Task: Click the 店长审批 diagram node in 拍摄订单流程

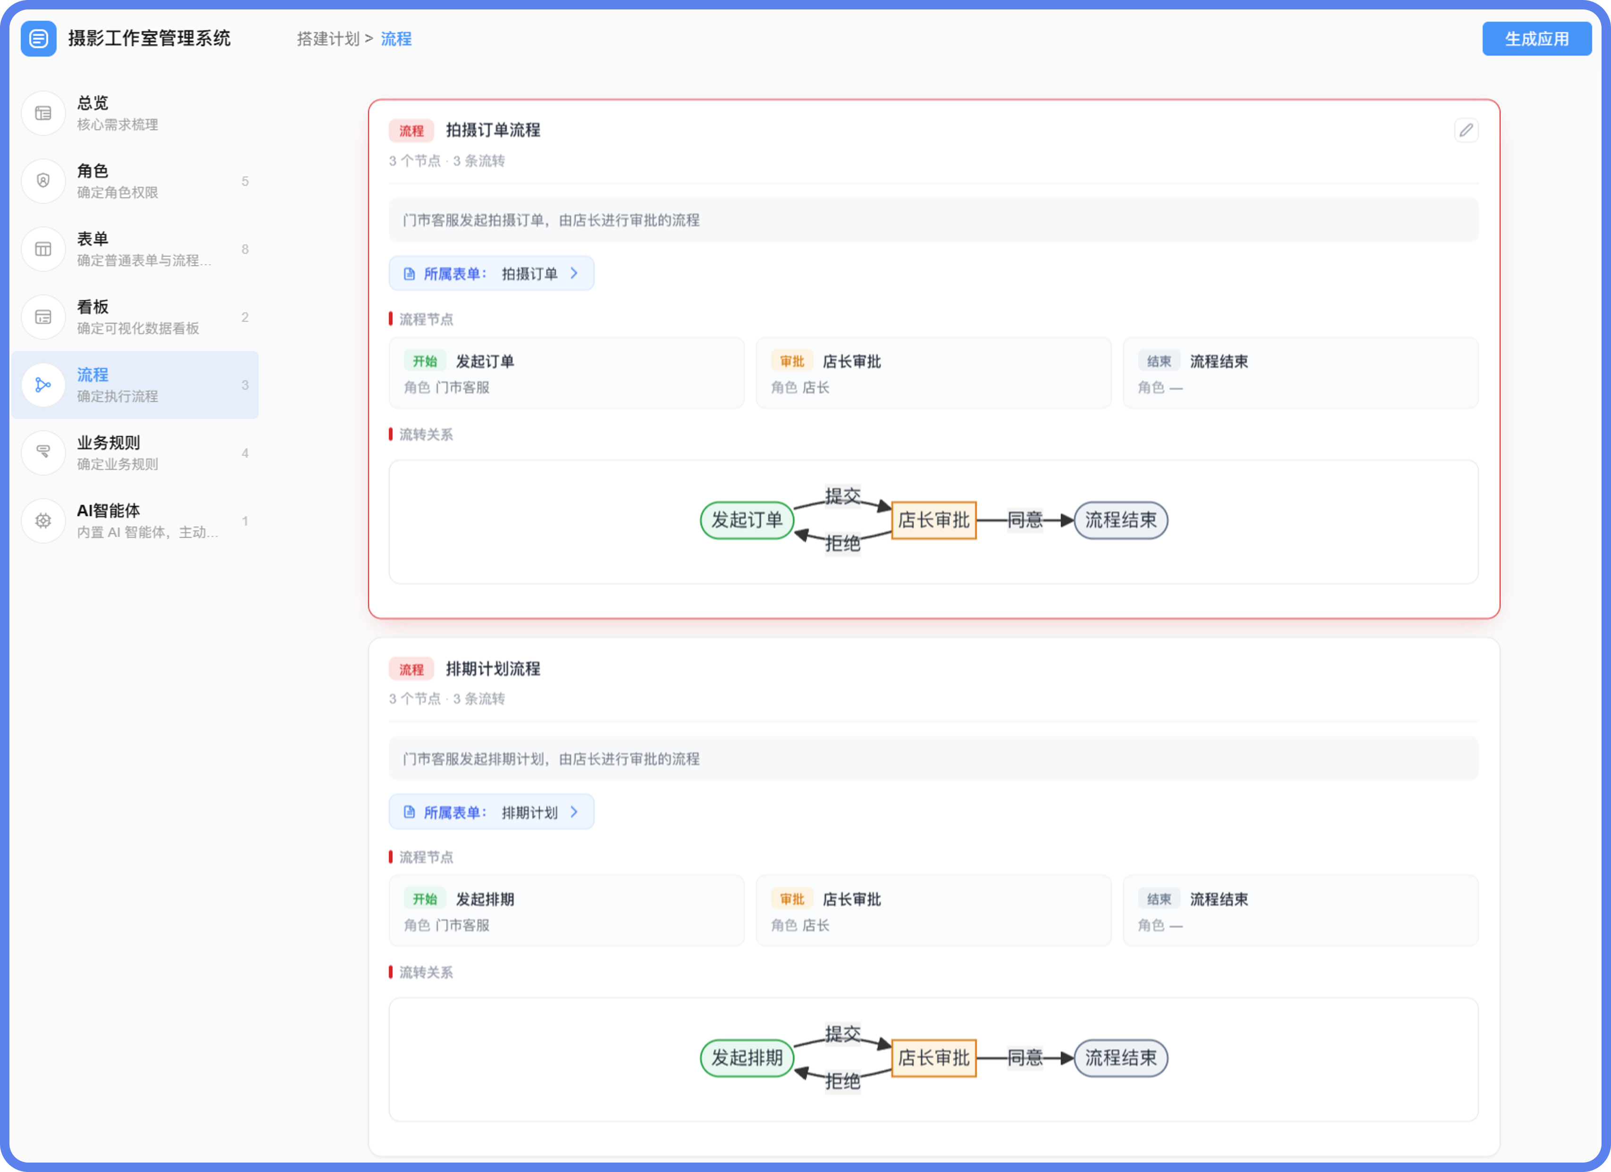Action: click(933, 520)
